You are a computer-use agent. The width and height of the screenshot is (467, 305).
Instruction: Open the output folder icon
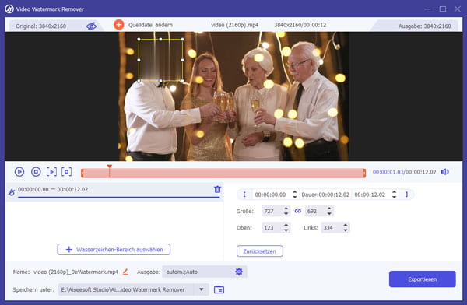coord(219,289)
